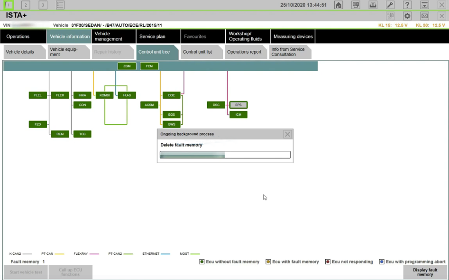Click the minimize-to-tray icon in top bar

[x=424, y=5]
